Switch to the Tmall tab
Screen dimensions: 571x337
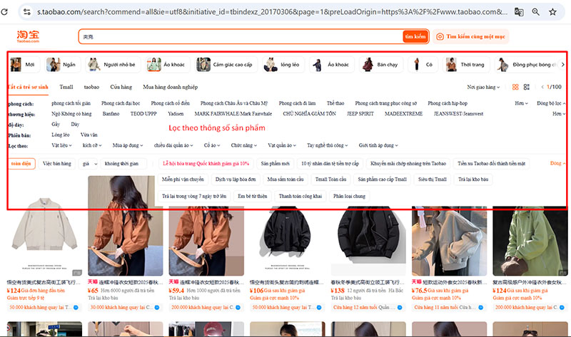click(x=66, y=87)
